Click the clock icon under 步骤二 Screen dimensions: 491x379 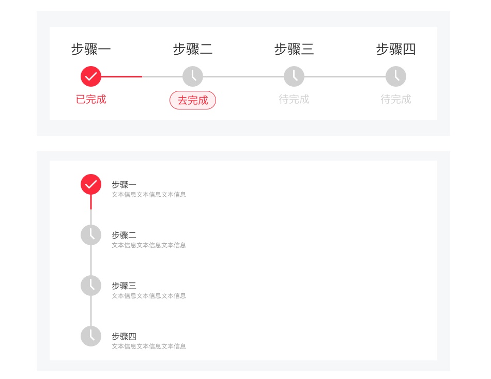tap(193, 76)
